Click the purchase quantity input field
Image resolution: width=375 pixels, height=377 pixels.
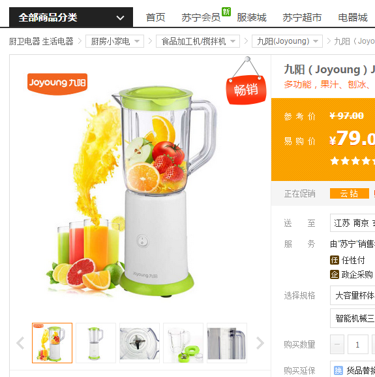[x=358, y=344]
